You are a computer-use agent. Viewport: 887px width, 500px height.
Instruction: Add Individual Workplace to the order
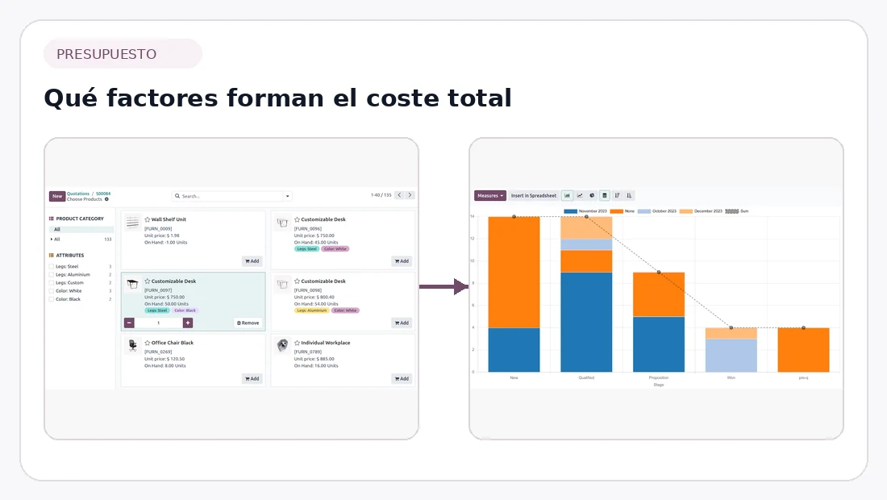pos(402,379)
